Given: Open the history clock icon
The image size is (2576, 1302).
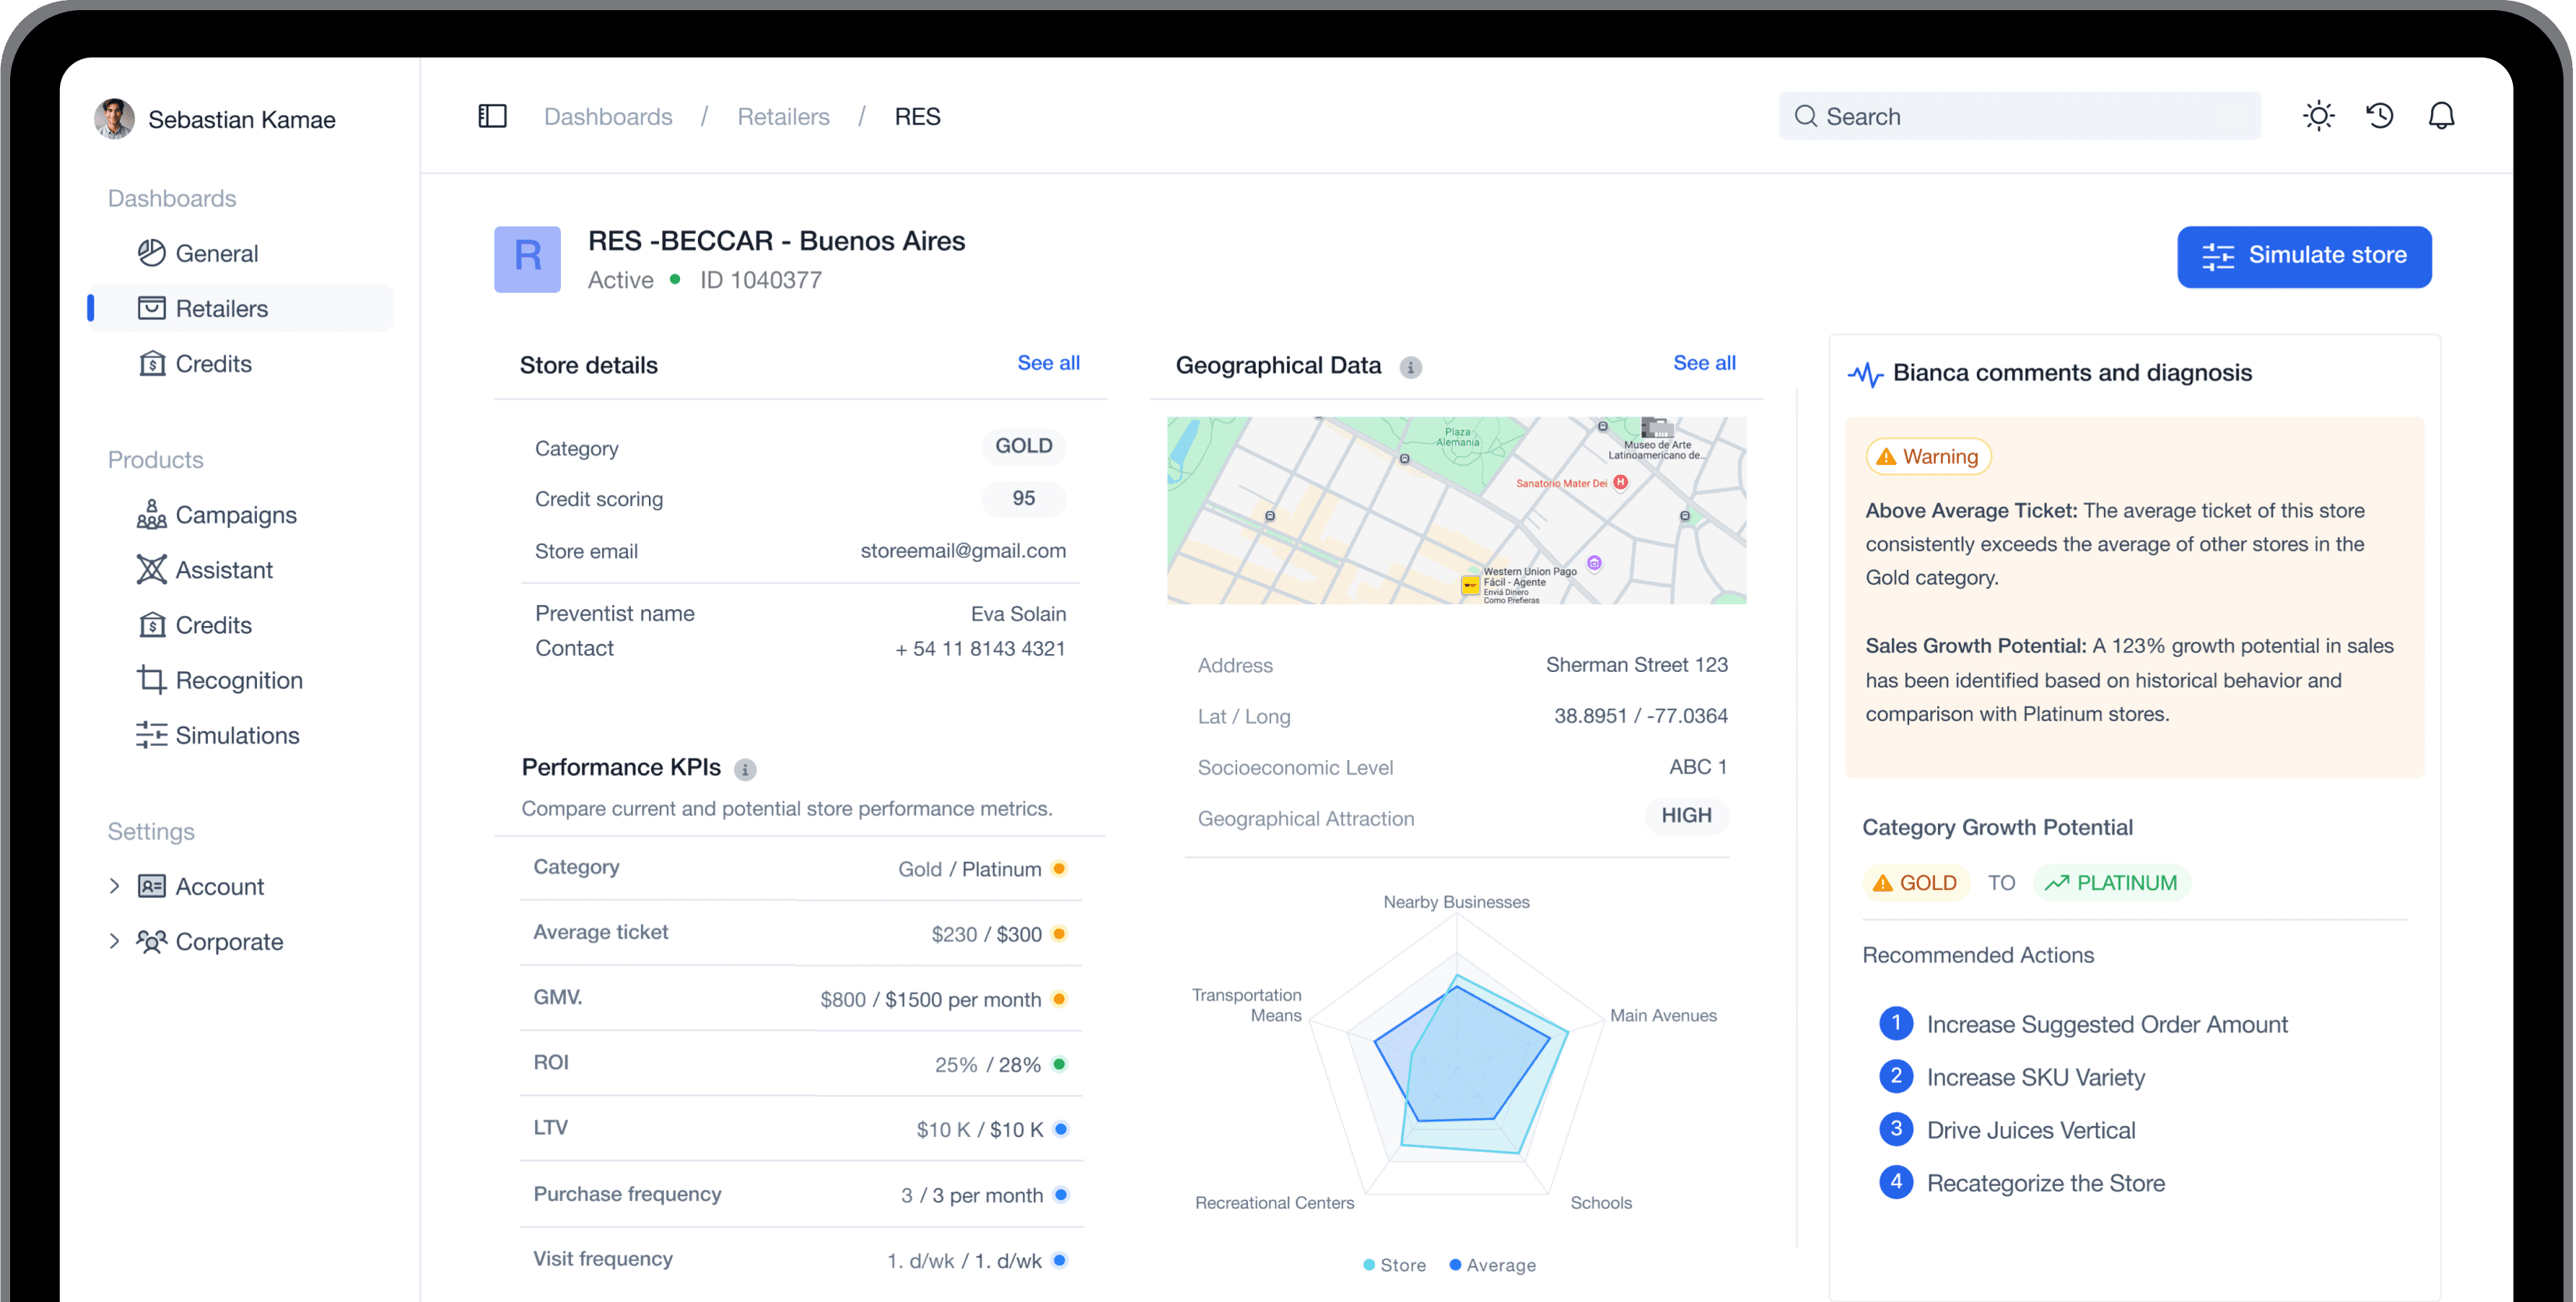Looking at the screenshot, I should (2380, 116).
